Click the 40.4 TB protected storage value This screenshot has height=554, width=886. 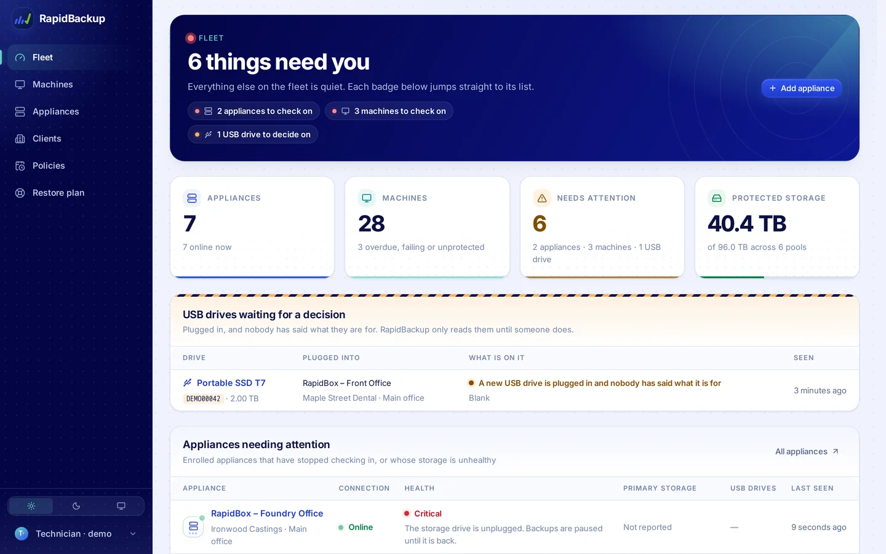747,223
